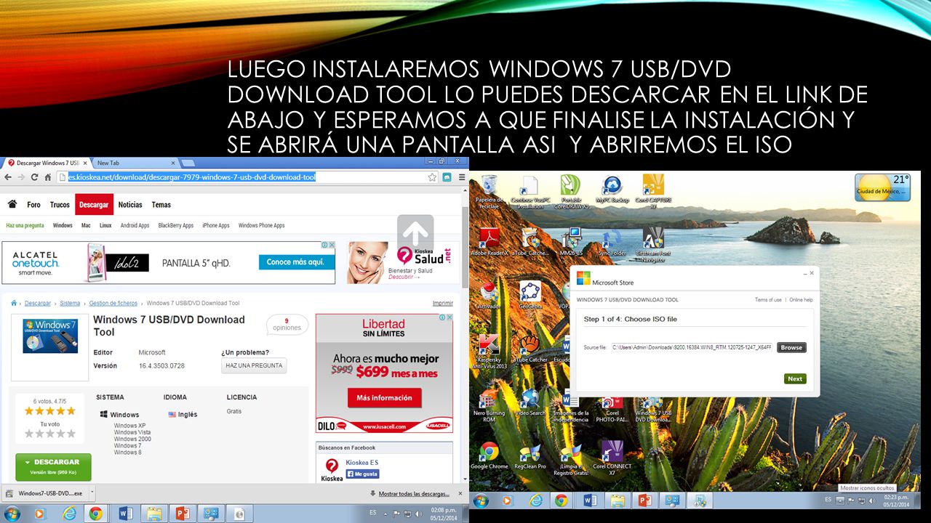Click the browser vertical scrollbar
The image size is (931, 523).
tap(465, 334)
